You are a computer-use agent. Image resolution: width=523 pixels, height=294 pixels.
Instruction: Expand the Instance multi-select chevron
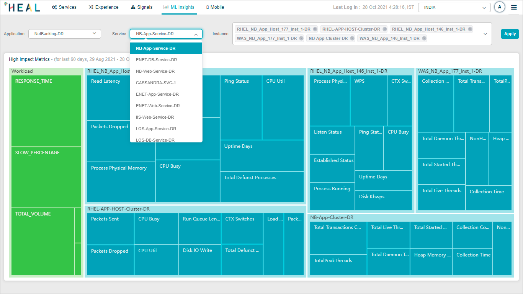point(485,34)
